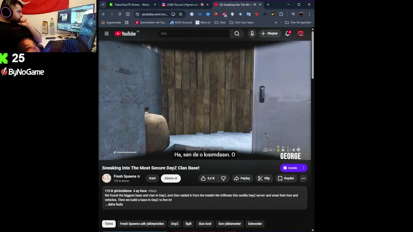The width and height of the screenshot is (413, 232).
Task: Mute the audio icon on the YouTube tab
Action: coord(255,5)
